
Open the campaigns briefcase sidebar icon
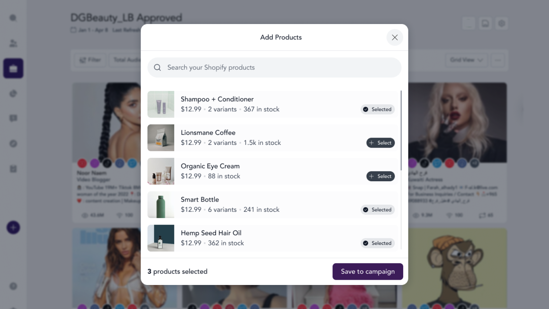(13, 68)
